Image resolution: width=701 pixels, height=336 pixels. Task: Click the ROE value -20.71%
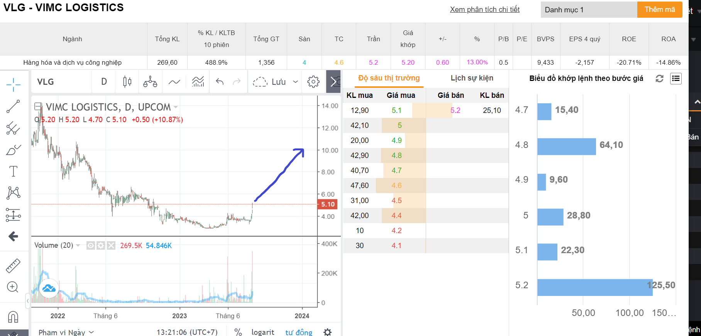629,62
